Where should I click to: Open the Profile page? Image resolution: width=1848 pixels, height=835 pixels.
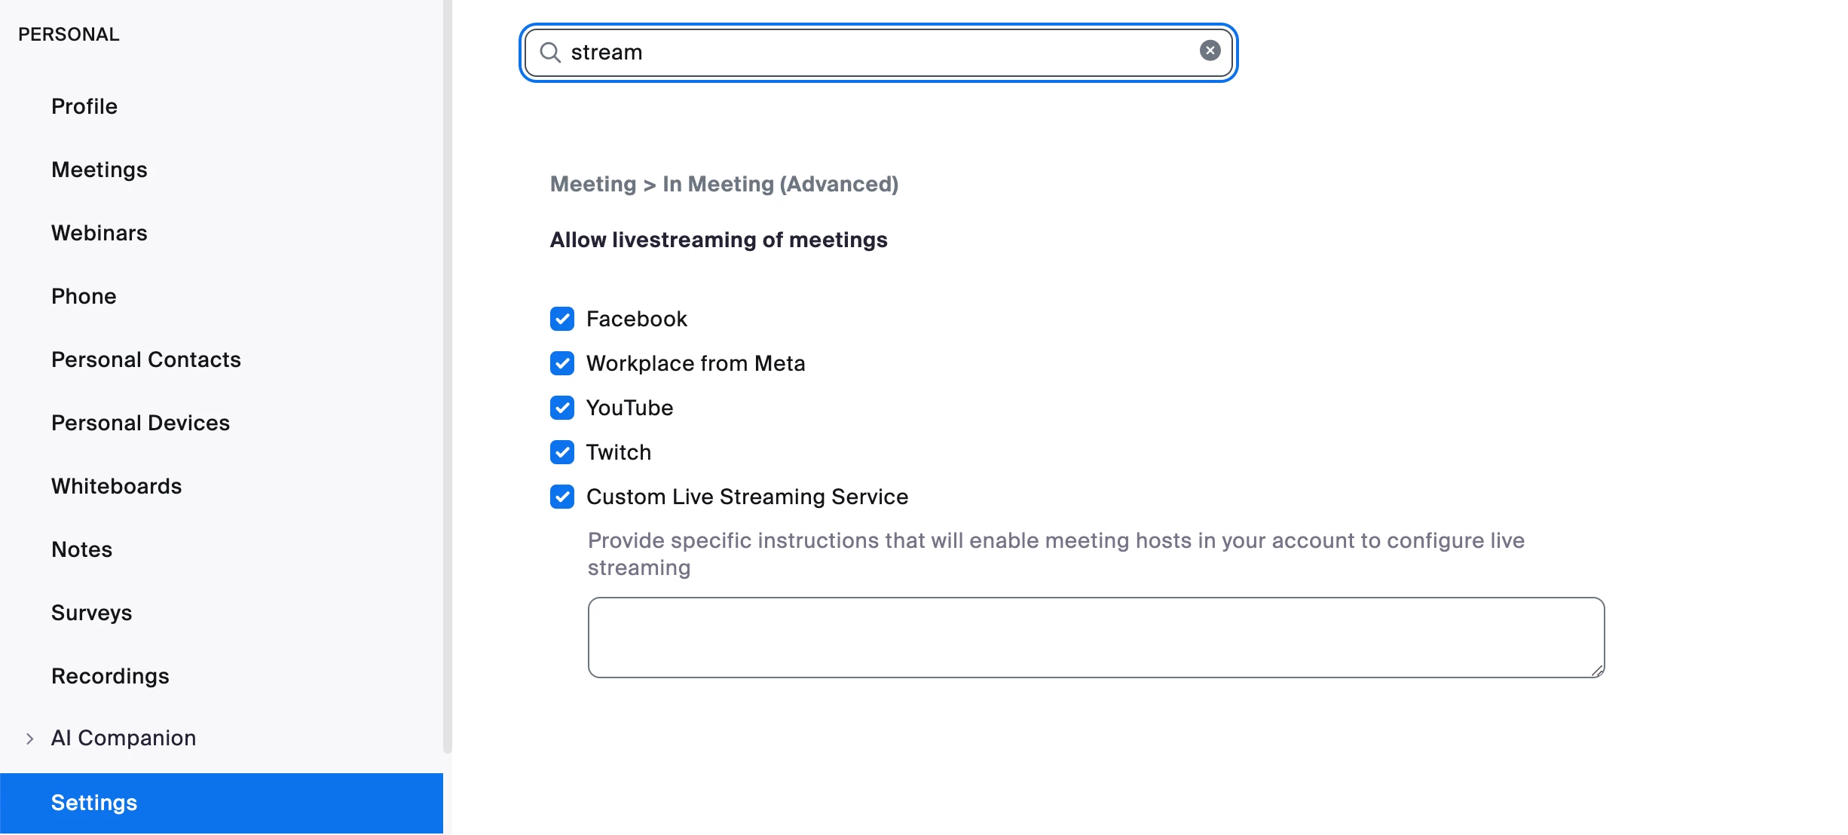84,106
